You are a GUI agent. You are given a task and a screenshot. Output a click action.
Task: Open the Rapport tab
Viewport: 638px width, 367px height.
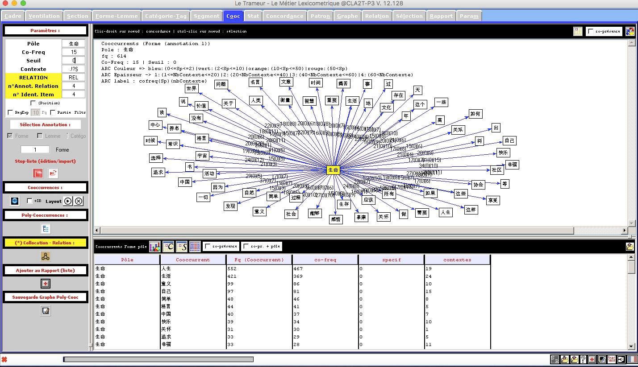pyautogui.click(x=441, y=16)
